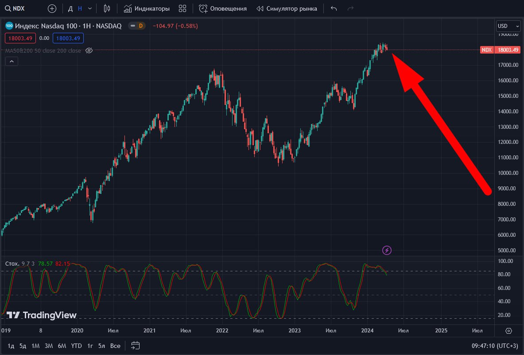The height and width of the screenshot is (355, 524).
Task: Click the 2024 label on time axis
Action: 367,331
